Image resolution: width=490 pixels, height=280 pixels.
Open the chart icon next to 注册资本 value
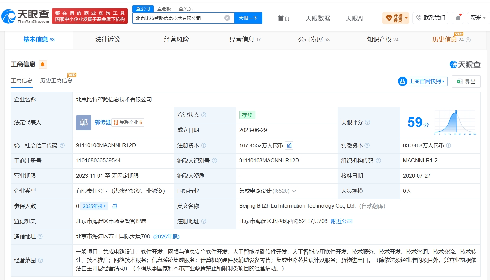point(289,145)
